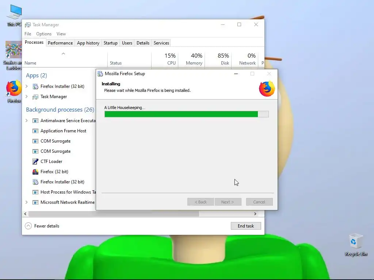Click the Application Frame Host process icon

click(x=35, y=131)
